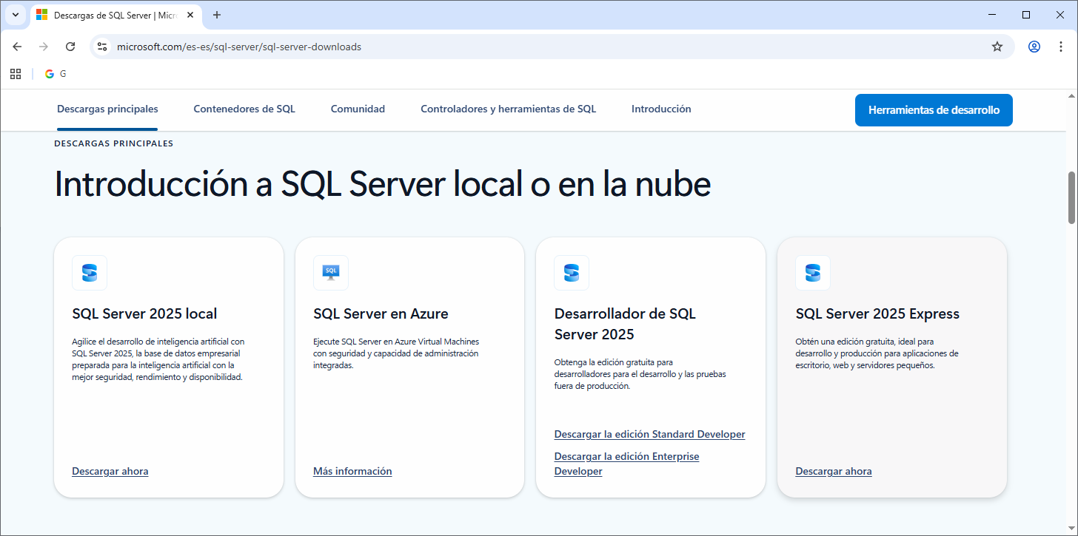Select the Descargas principales tab
Image resolution: width=1078 pixels, height=536 pixels.
107,109
